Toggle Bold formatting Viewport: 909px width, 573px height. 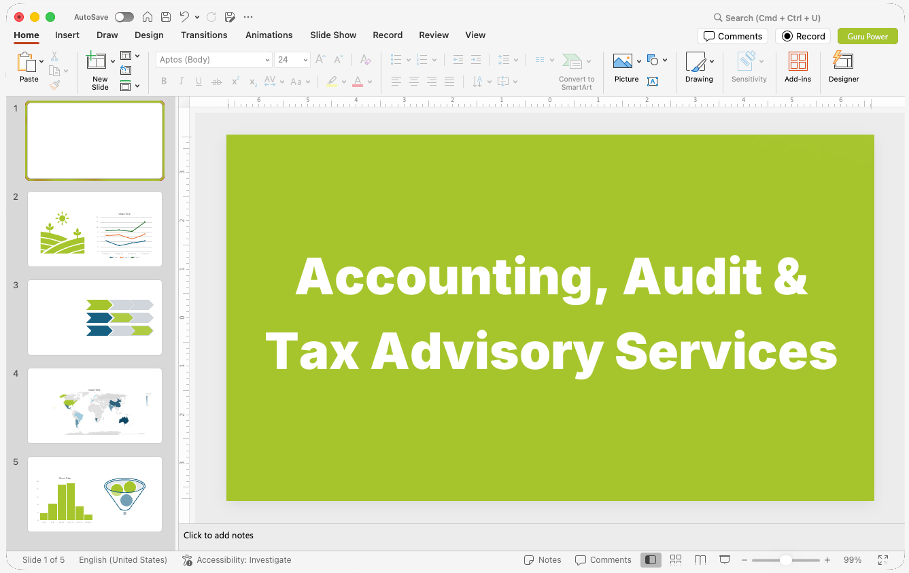coord(164,82)
